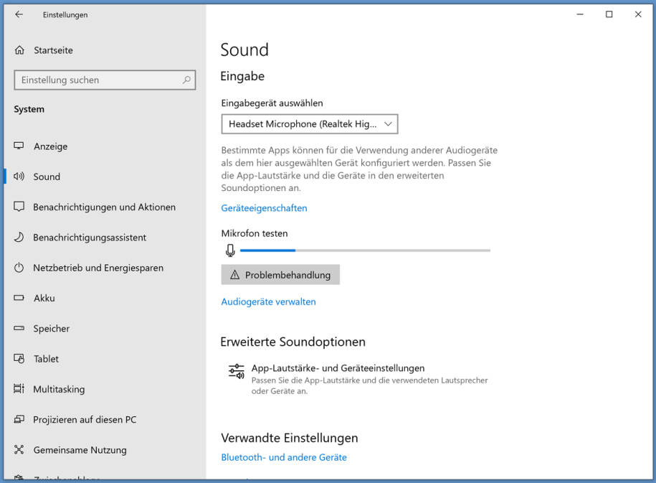Open the Akku settings page

click(44, 298)
